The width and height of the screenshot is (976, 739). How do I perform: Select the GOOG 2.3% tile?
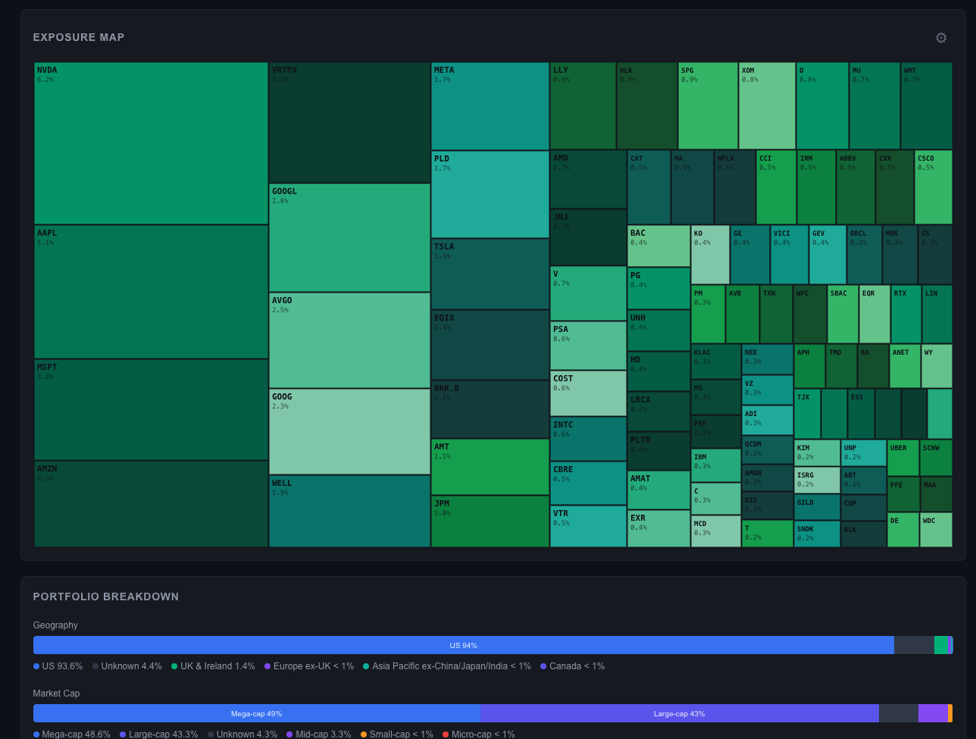pos(349,431)
